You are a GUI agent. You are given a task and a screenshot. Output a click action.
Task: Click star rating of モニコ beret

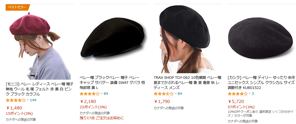(x=16, y=100)
